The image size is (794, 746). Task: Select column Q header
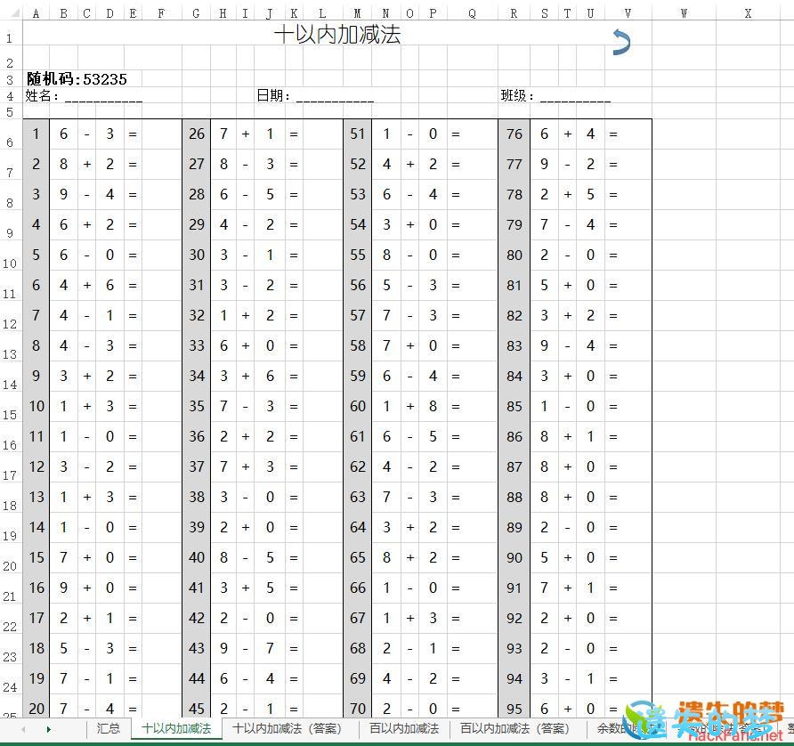tap(473, 13)
